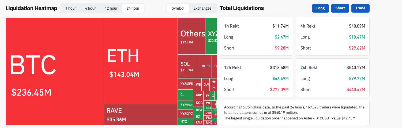Click the BLESS heatmap tile
Screen dimensions: 402x128
[x=205, y=66]
